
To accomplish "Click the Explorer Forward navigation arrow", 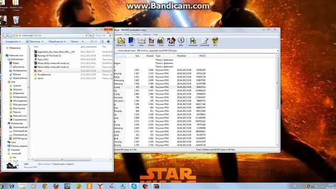I will 10,35.
